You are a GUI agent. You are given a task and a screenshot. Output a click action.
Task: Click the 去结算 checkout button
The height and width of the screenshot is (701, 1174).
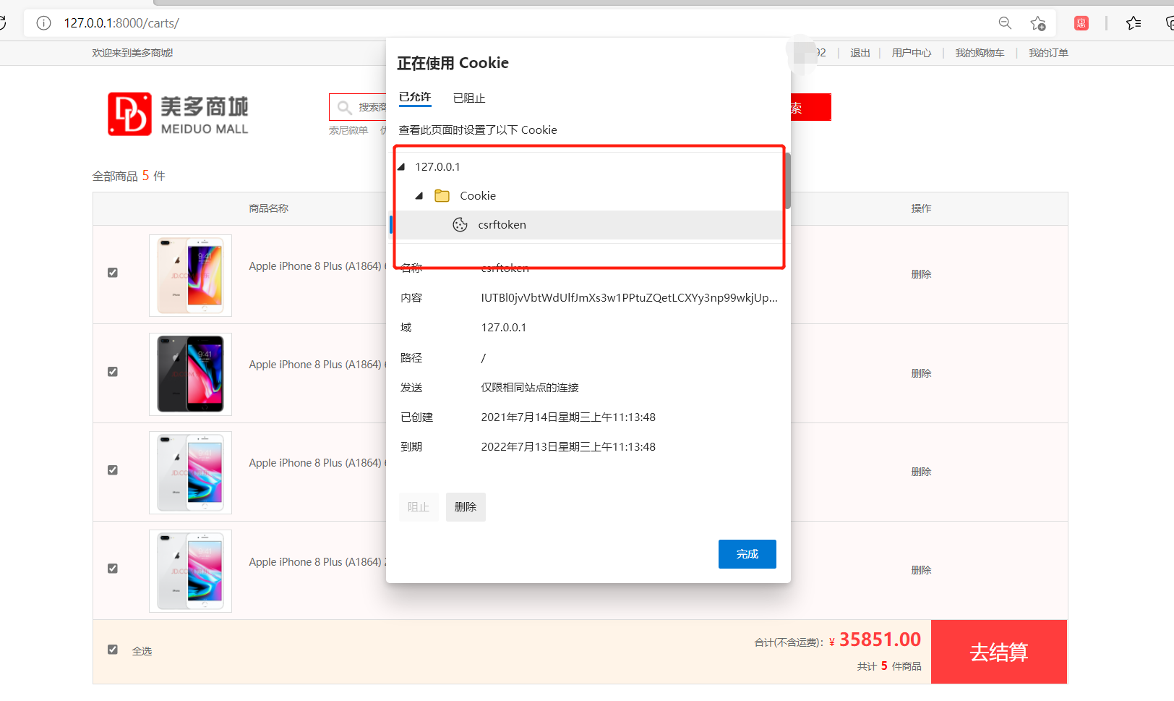tap(999, 652)
